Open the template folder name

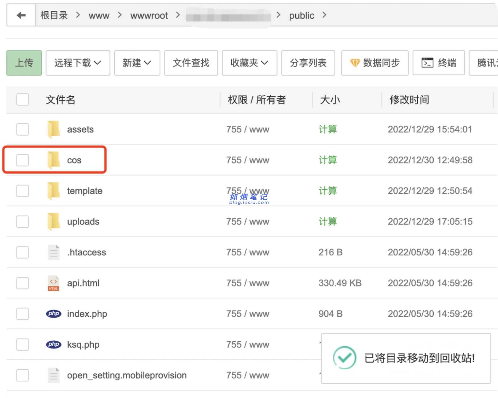85,191
